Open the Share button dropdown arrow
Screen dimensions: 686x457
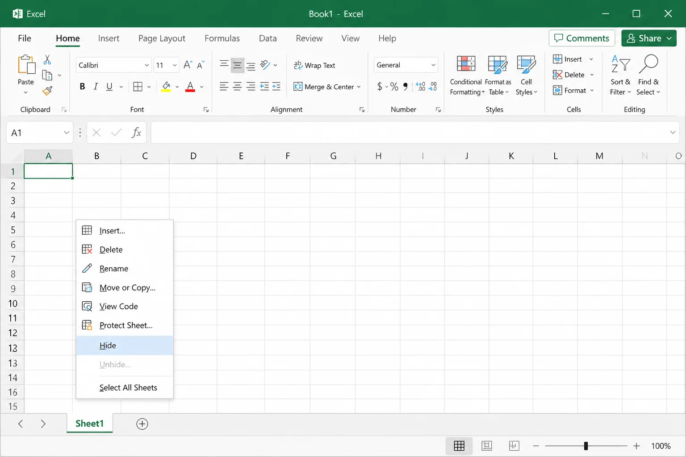coord(669,38)
